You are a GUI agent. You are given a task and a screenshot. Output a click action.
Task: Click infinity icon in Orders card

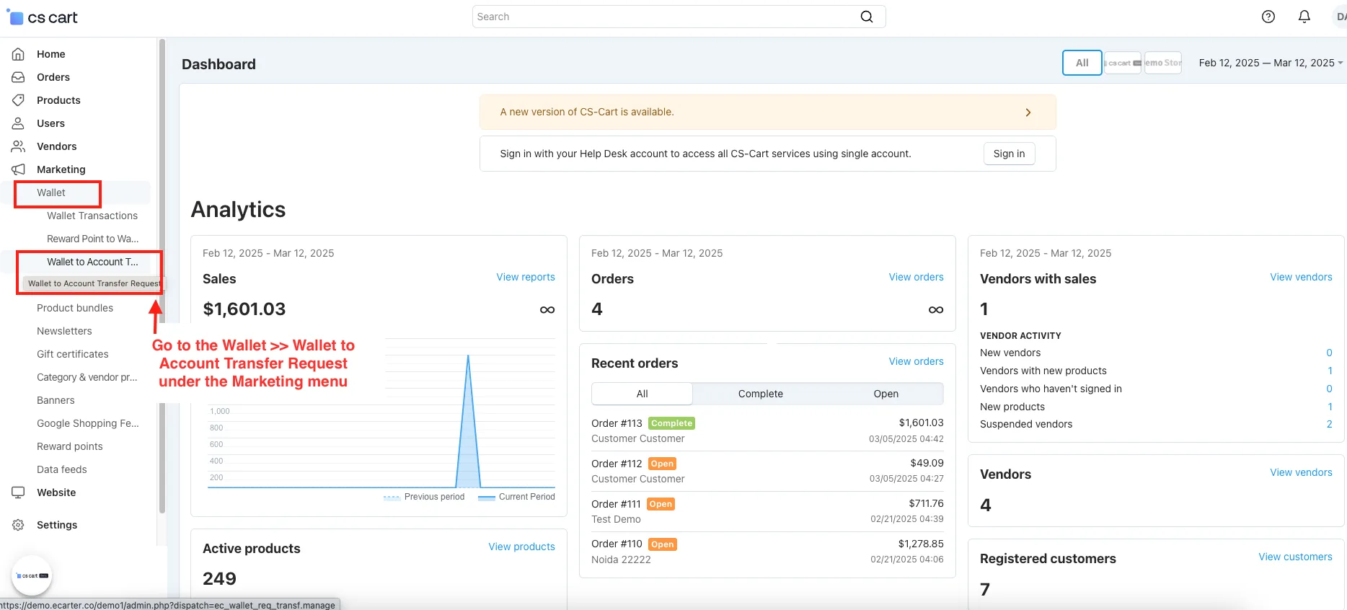pos(936,309)
